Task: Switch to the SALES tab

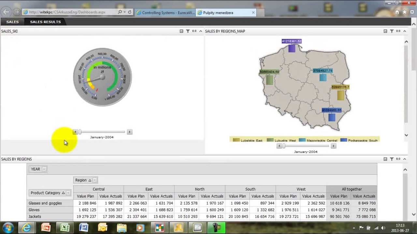Action: click(12, 22)
